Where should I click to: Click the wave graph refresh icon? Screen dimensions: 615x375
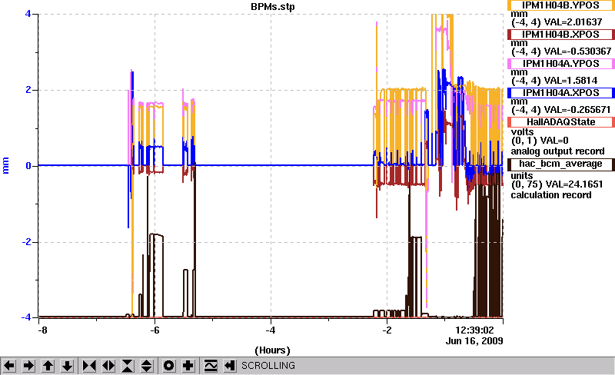tap(211, 366)
